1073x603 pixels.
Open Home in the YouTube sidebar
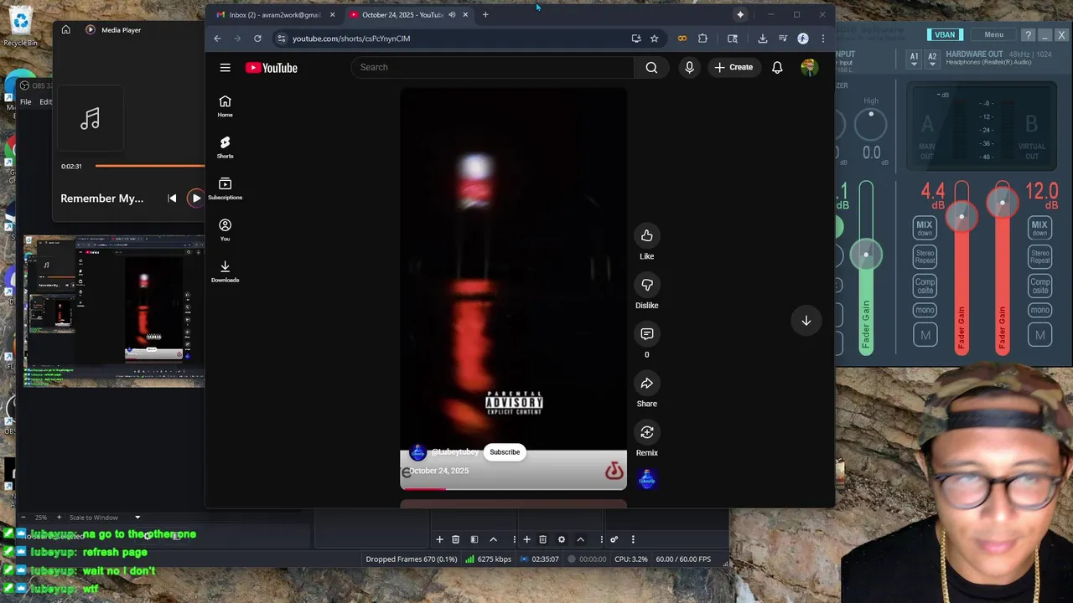tap(225, 106)
